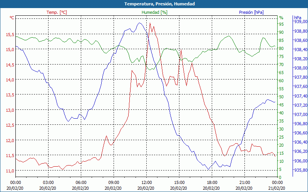The width and height of the screenshot is (308, 192).
Task: Click the 40 humidity axis value
Action: point(281,113)
